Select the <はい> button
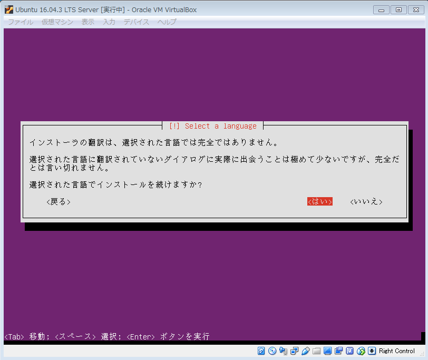 319,202
